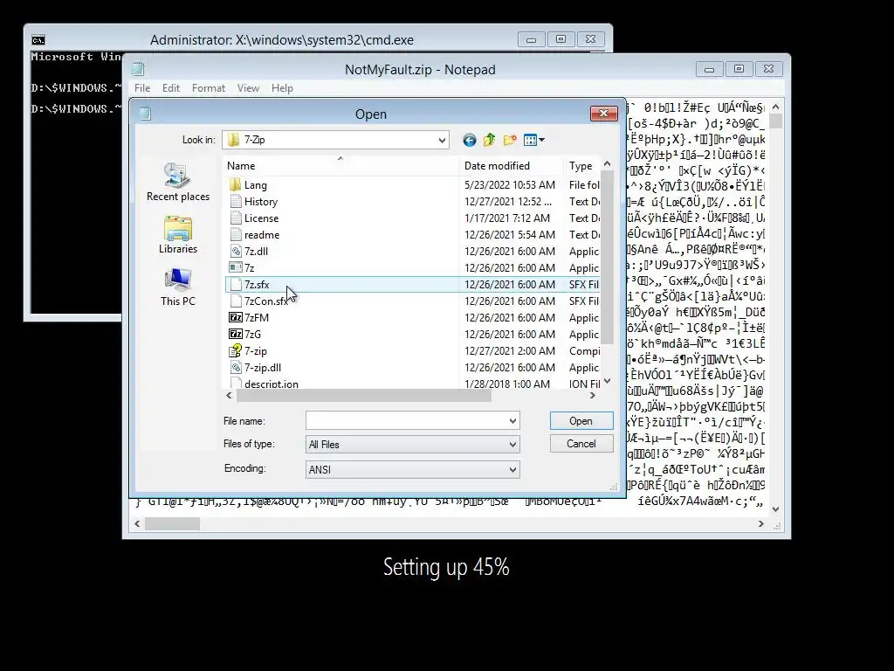Expand the Encoding ANSI dropdown
Viewport: 894px width, 671px height.
click(512, 469)
